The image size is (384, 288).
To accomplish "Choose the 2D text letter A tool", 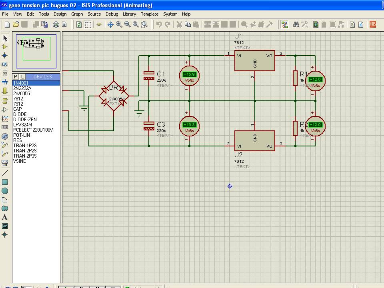I will click(5, 217).
